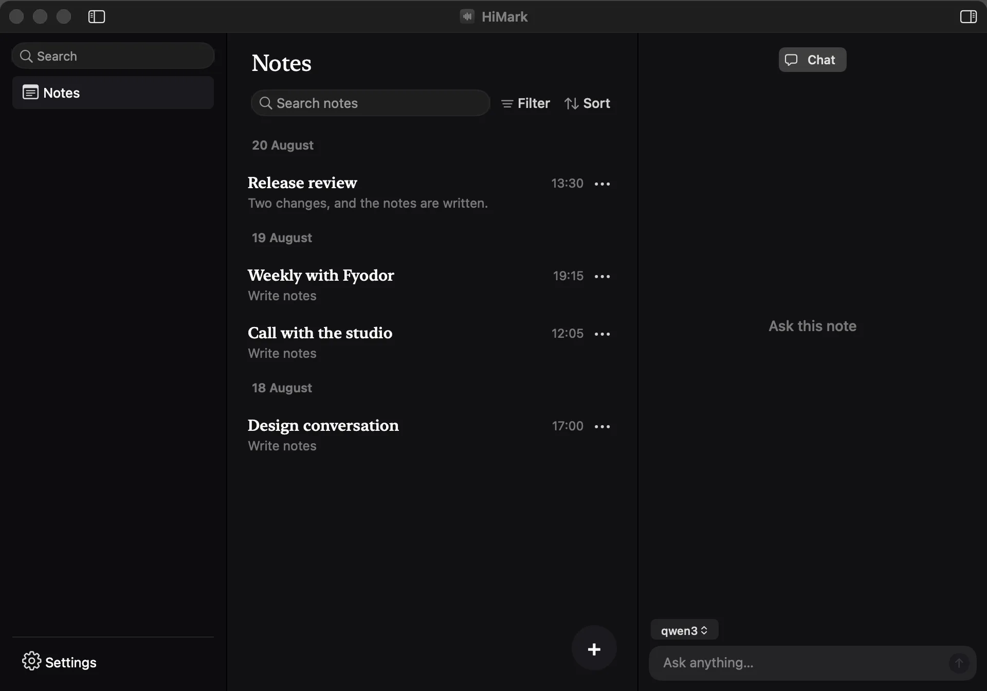
Task: Click the 19:15 timestamp
Action: (x=568, y=276)
